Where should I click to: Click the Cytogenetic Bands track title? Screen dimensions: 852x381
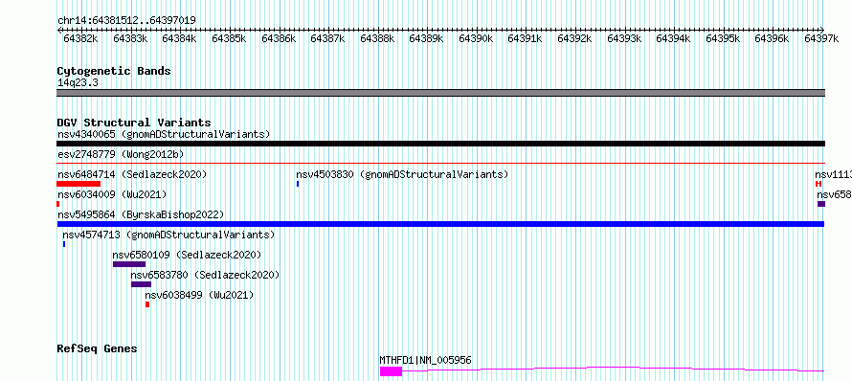pyautogui.click(x=114, y=71)
